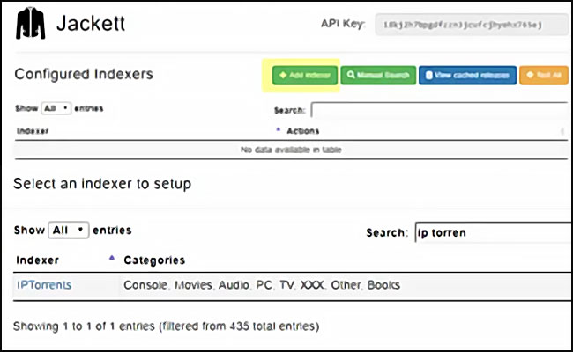Viewport: 573px width, 352px height.
Task: Click 'Select an indexer to setup' heading
Action: pyautogui.click(x=102, y=183)
